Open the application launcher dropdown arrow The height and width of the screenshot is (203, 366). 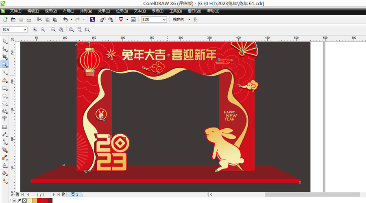127,19
